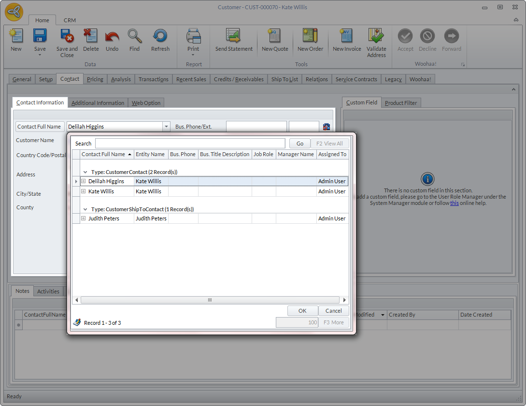Click the phone icon beside Bus. Phone/Ext.

(x=327, y=127)
